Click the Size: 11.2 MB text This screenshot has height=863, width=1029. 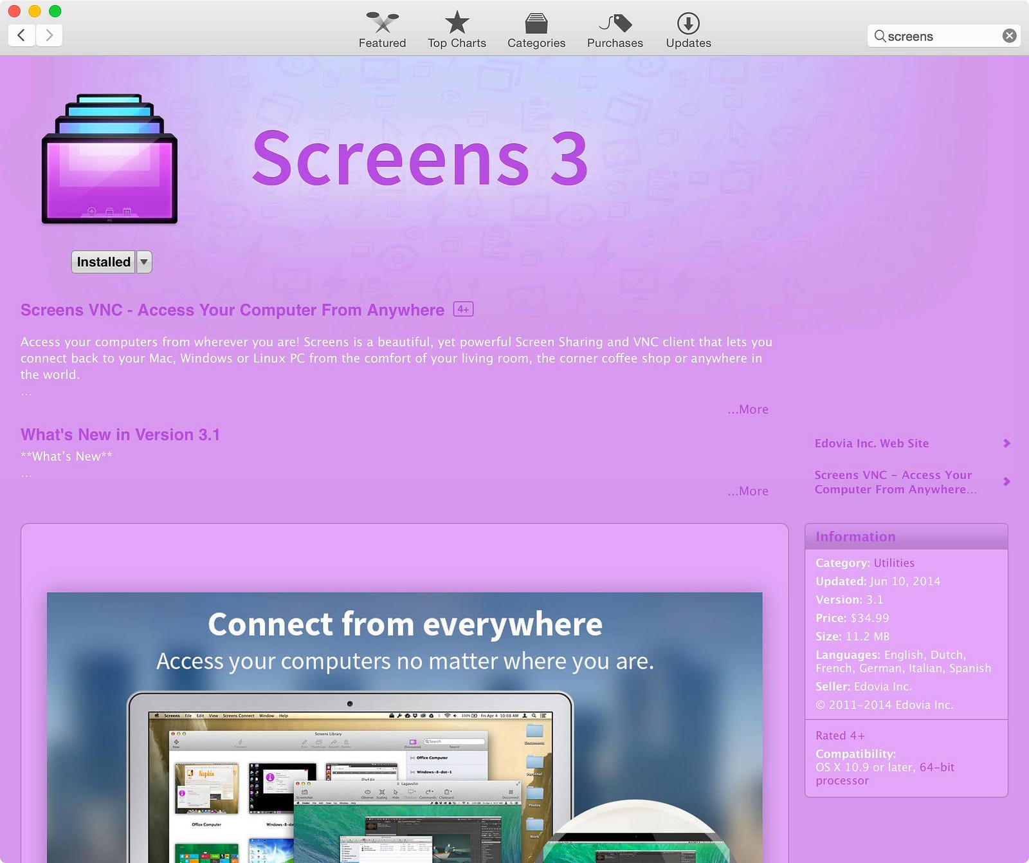point(852,636)
